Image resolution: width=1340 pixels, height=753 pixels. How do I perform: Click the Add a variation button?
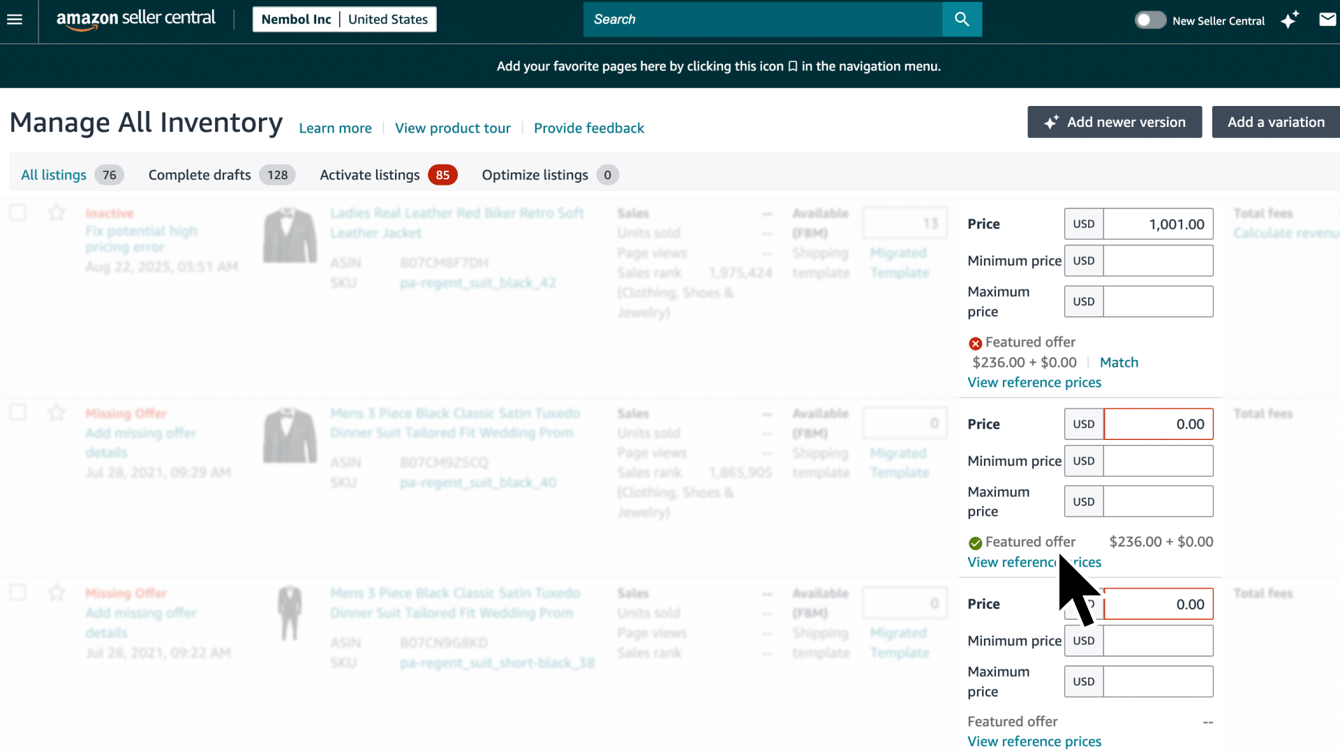click(1276, 122)
